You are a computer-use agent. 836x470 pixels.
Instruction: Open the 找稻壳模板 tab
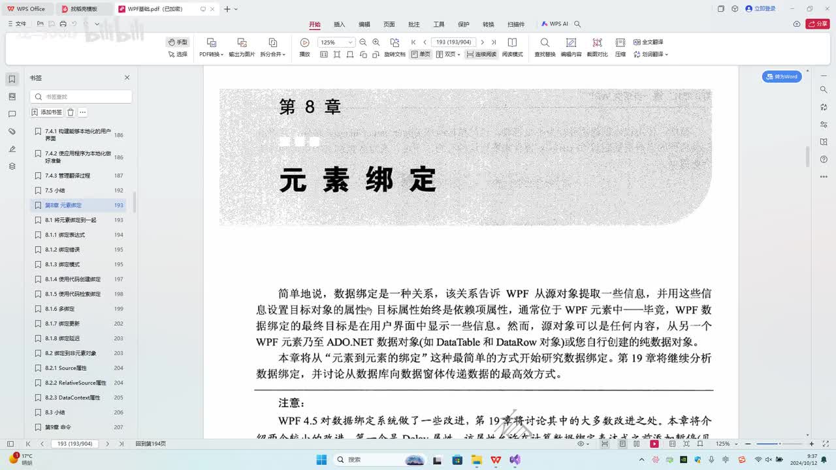pyautogui.click(x=84, y=9)
